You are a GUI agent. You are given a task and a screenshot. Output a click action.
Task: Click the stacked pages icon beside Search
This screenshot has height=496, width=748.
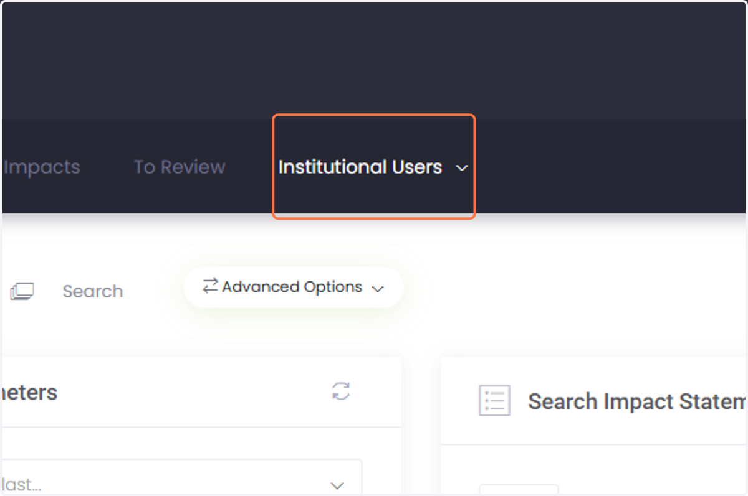pyautogui.click(x=22, y=291)
